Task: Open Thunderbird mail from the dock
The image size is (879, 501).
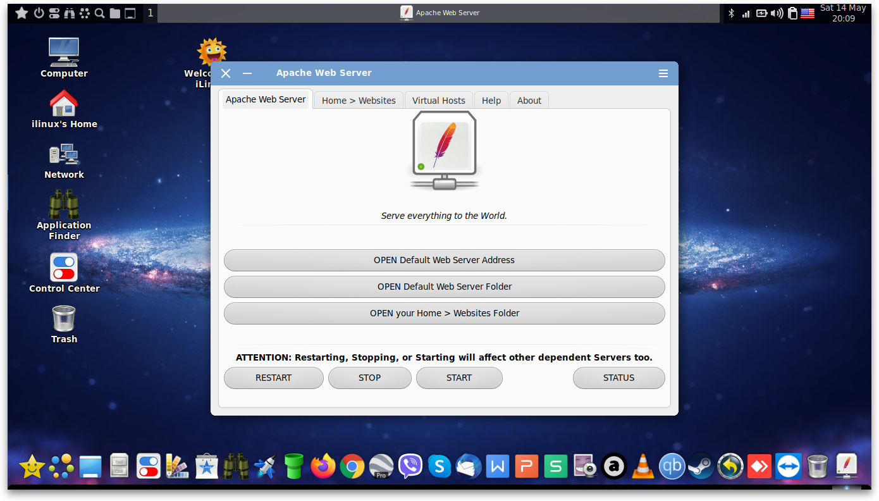Action: [x=469, y=467]
